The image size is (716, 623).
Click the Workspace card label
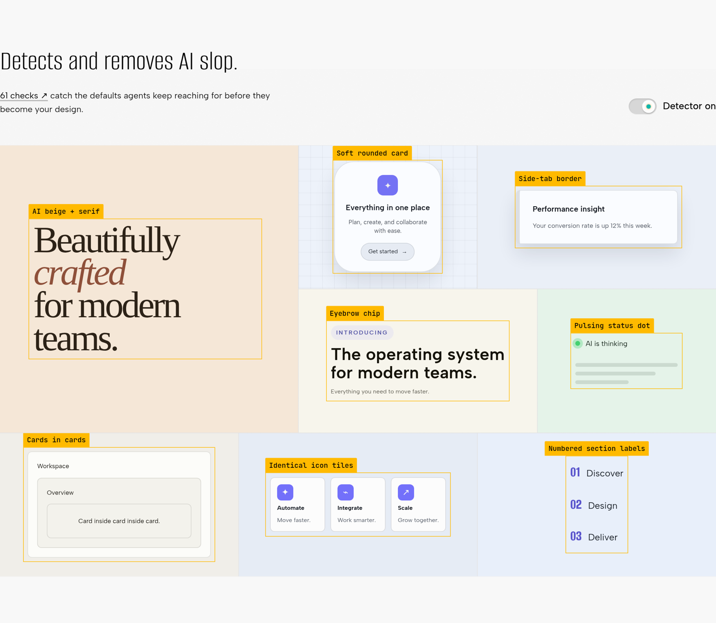(53, 466)
